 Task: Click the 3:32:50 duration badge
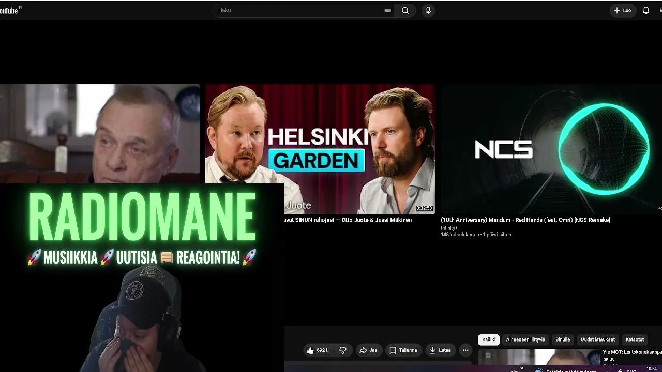tap(424, 208)
